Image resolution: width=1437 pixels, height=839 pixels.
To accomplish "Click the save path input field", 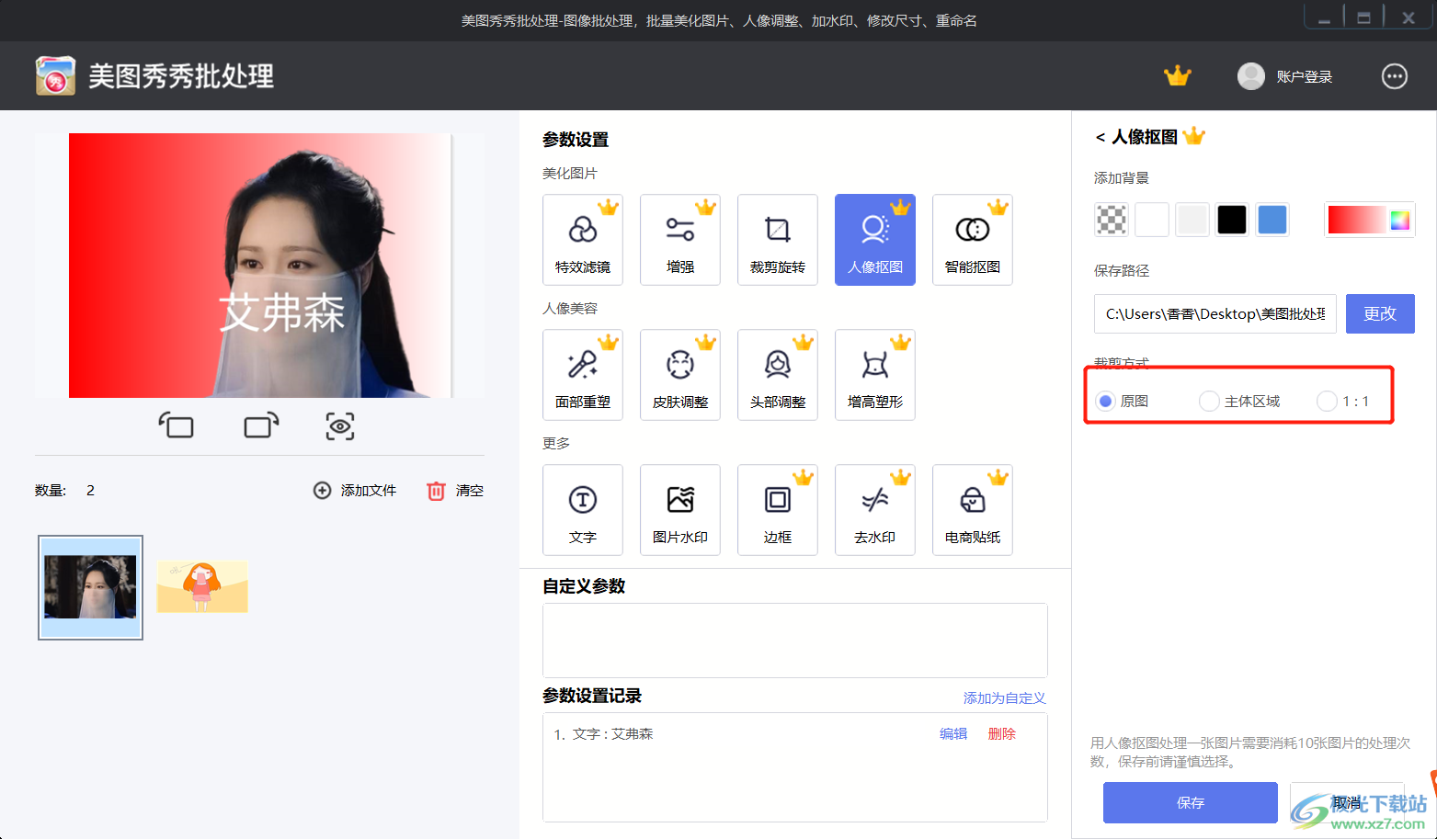I will (x=1215, y=314).
